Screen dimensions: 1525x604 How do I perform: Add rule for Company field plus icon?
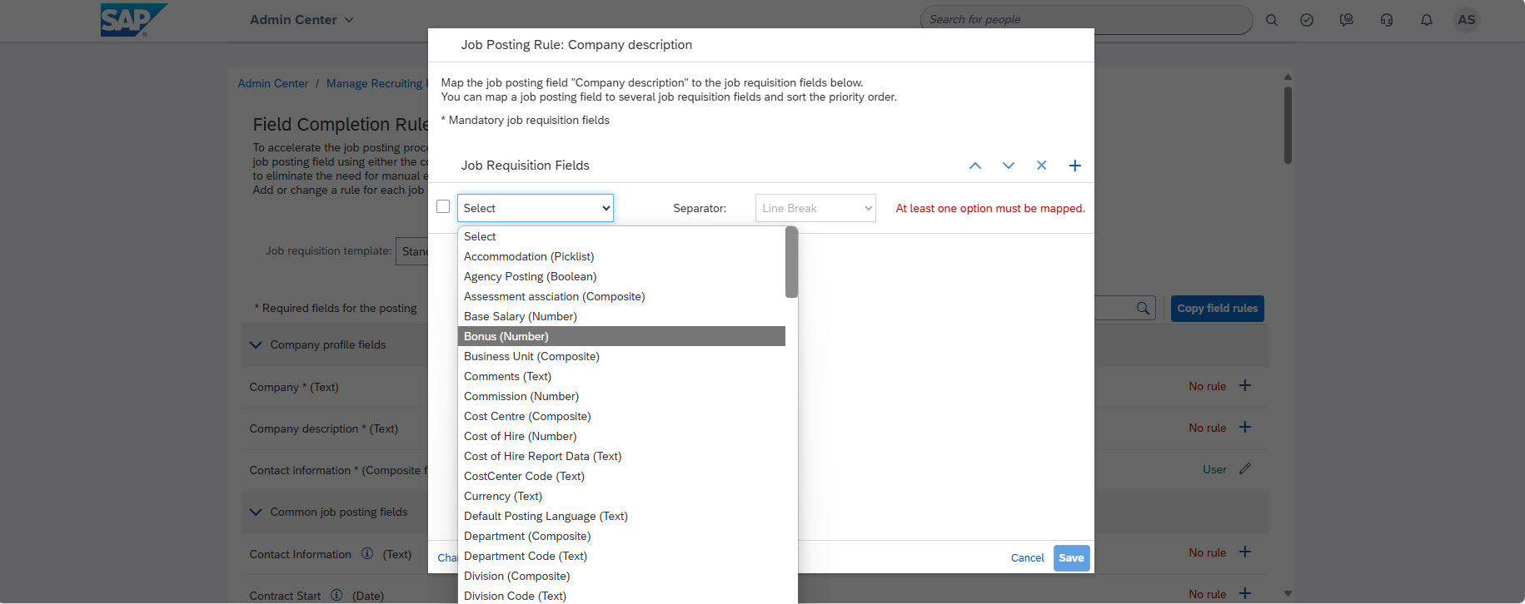[1245, 385]
